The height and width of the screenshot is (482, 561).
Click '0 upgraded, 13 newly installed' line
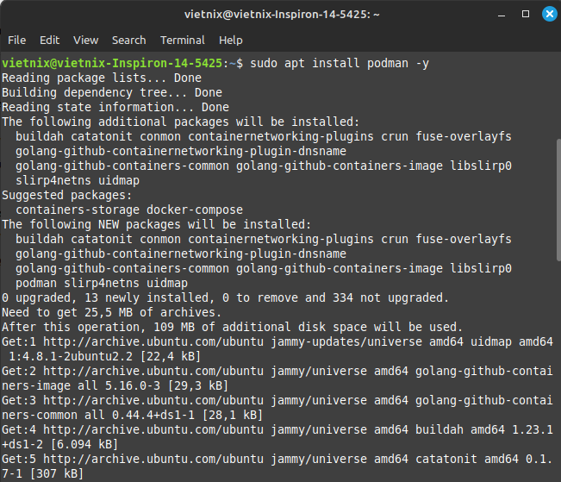point(225,298)
